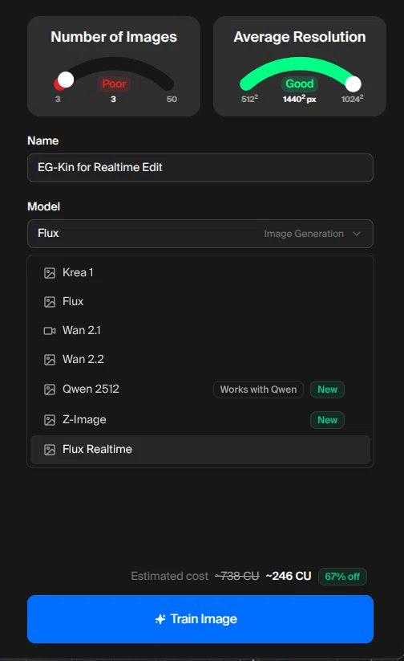
Task: Click the image icon beside Qwen 2512
Action: point(50,390)
